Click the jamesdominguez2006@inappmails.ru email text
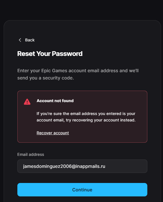This screenshot has width=163, height=202. pyautogui.click(x=64, y=166)
